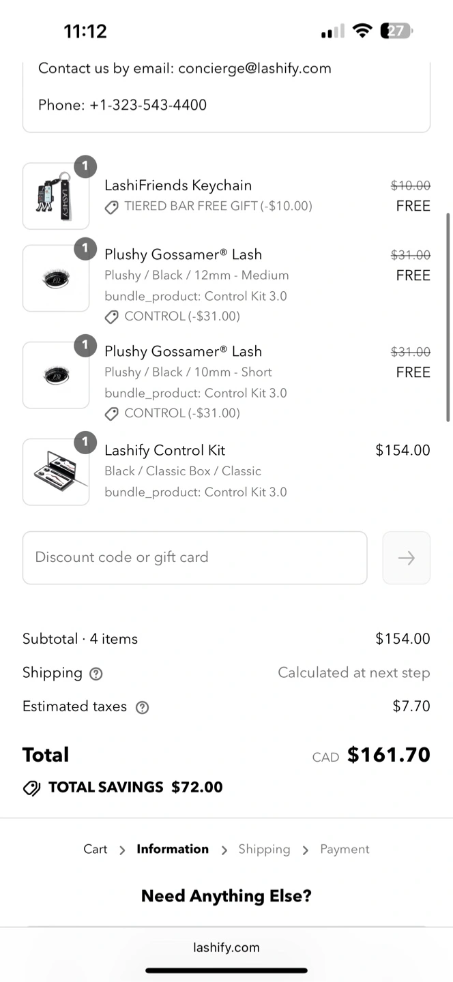Tap the tiered bar free gift tag icon
453x982 pixels.
pyautogui.click(x=111, y=207)
